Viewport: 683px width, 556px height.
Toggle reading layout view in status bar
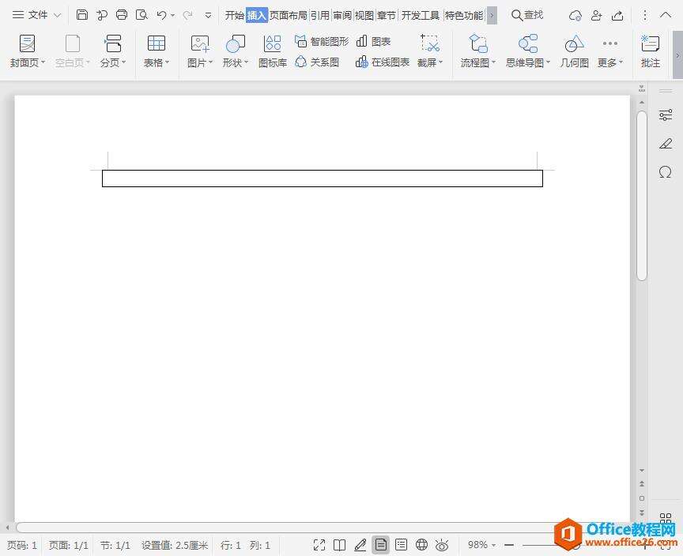pos(339,545)
